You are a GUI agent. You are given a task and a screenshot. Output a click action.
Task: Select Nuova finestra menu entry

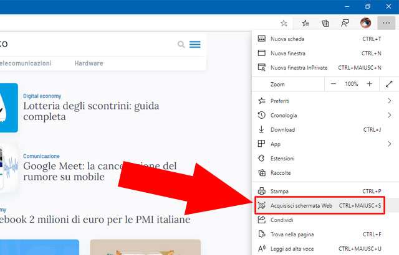(x=325, y=53)
